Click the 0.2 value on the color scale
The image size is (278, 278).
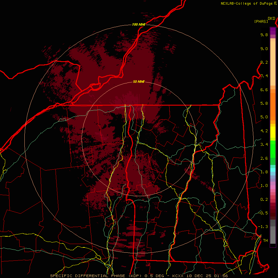(x=264, y=200)
